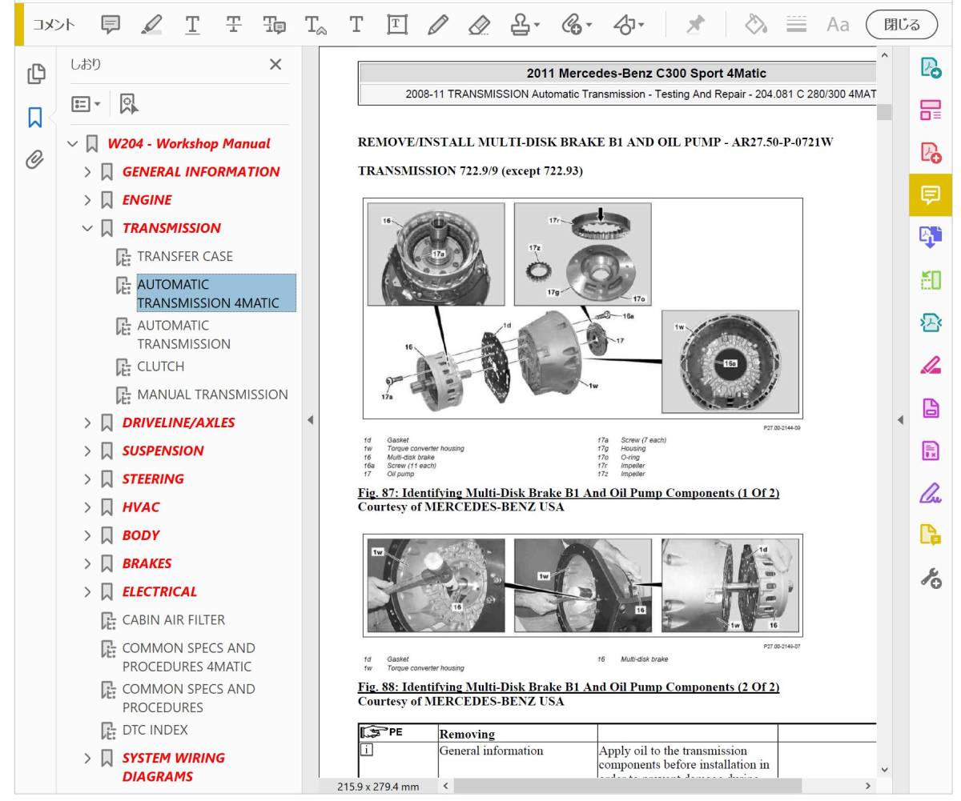Open the bookmark options list dropdown

click(x=86, y=103)
